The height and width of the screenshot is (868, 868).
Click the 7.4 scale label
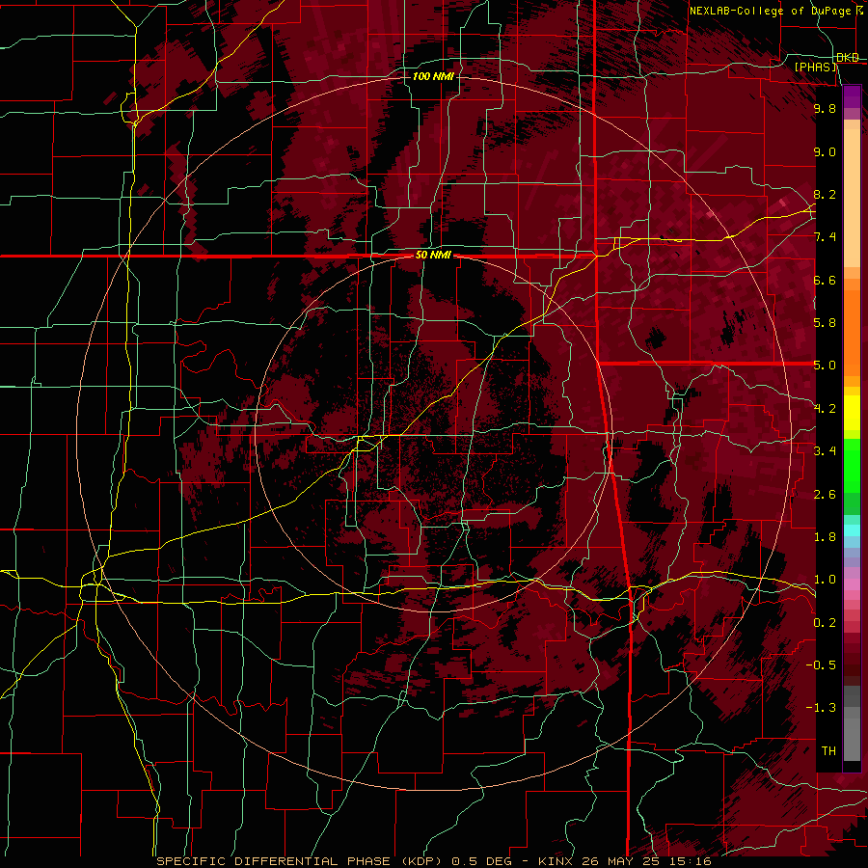pos(825,237)
